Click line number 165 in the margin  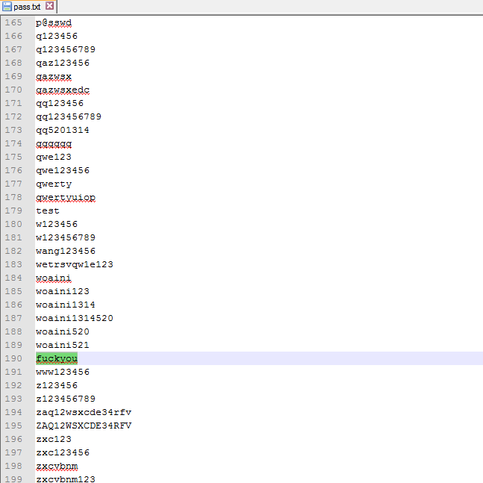(13, 23)
